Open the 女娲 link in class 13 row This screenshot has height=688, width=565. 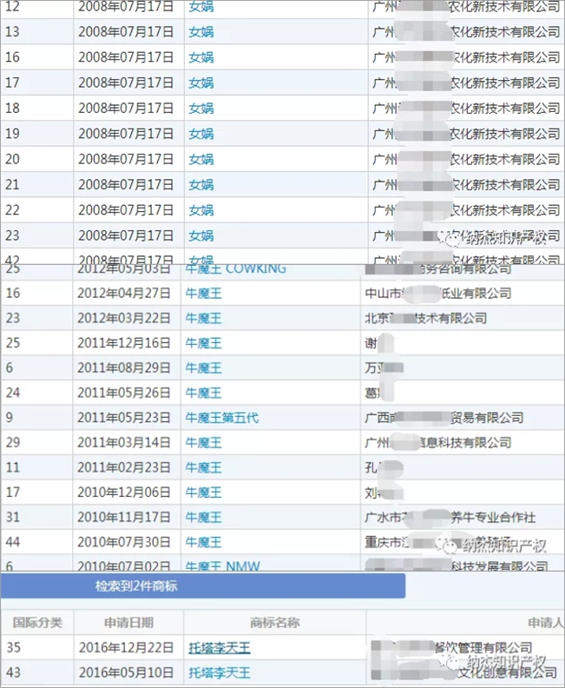(x=201, y=32)
